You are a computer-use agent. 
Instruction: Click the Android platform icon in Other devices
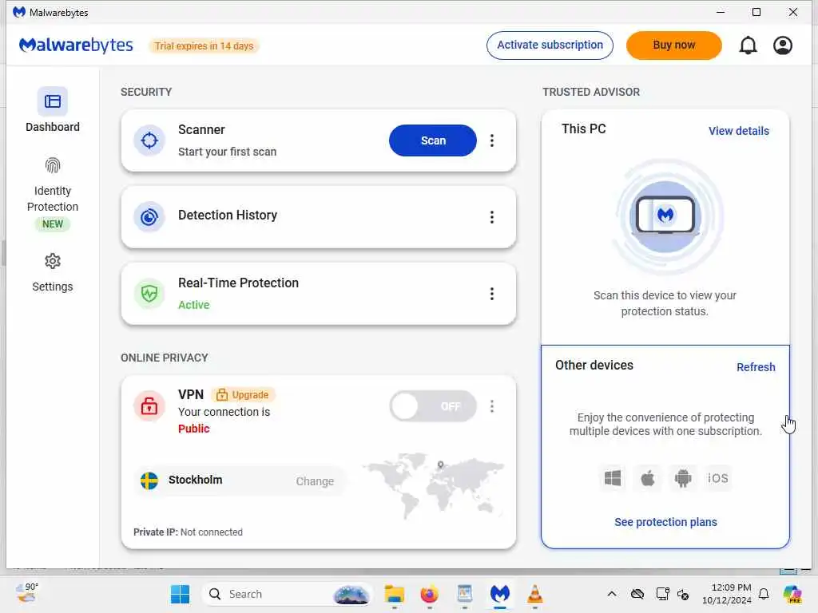click(682, 478)
